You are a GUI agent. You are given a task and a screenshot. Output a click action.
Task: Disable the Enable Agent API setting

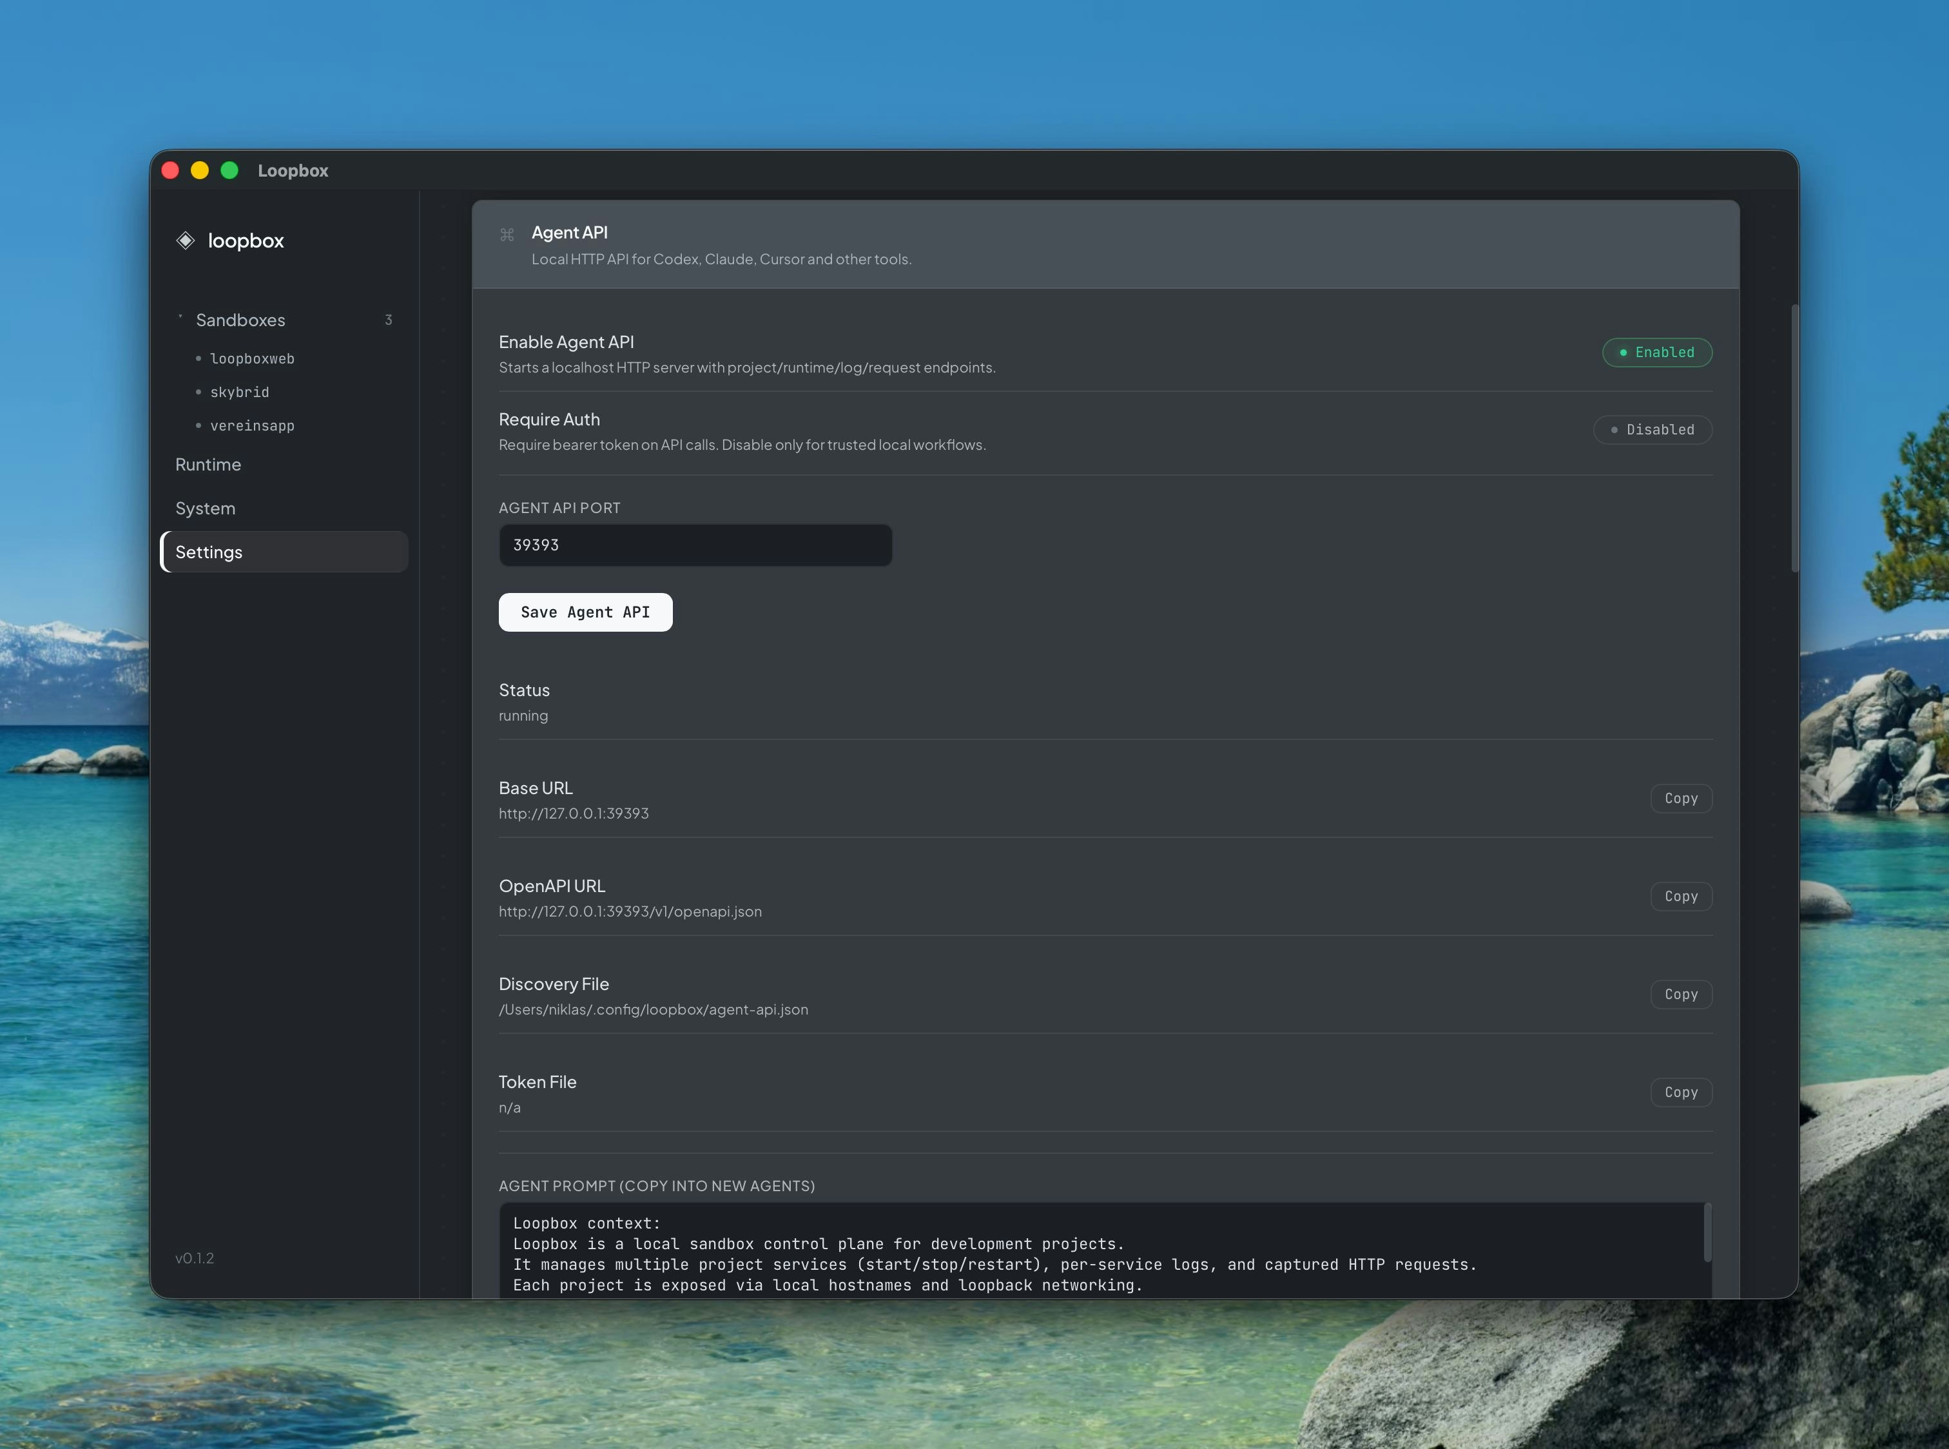1657,353
